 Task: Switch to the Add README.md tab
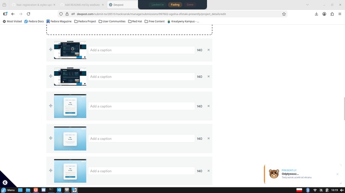(82, 5)
